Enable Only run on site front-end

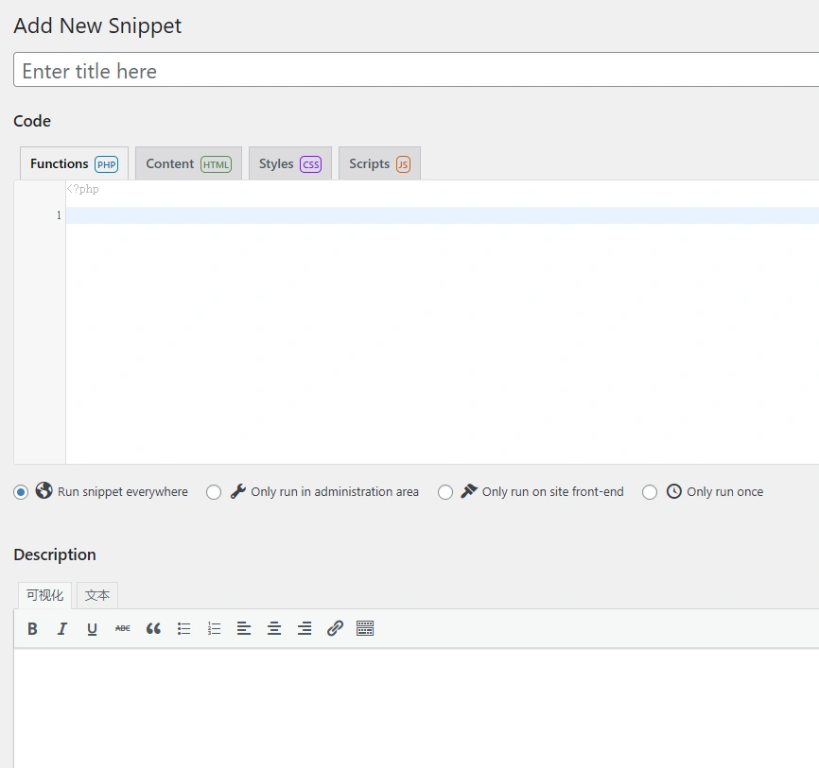tap(445, 491)
